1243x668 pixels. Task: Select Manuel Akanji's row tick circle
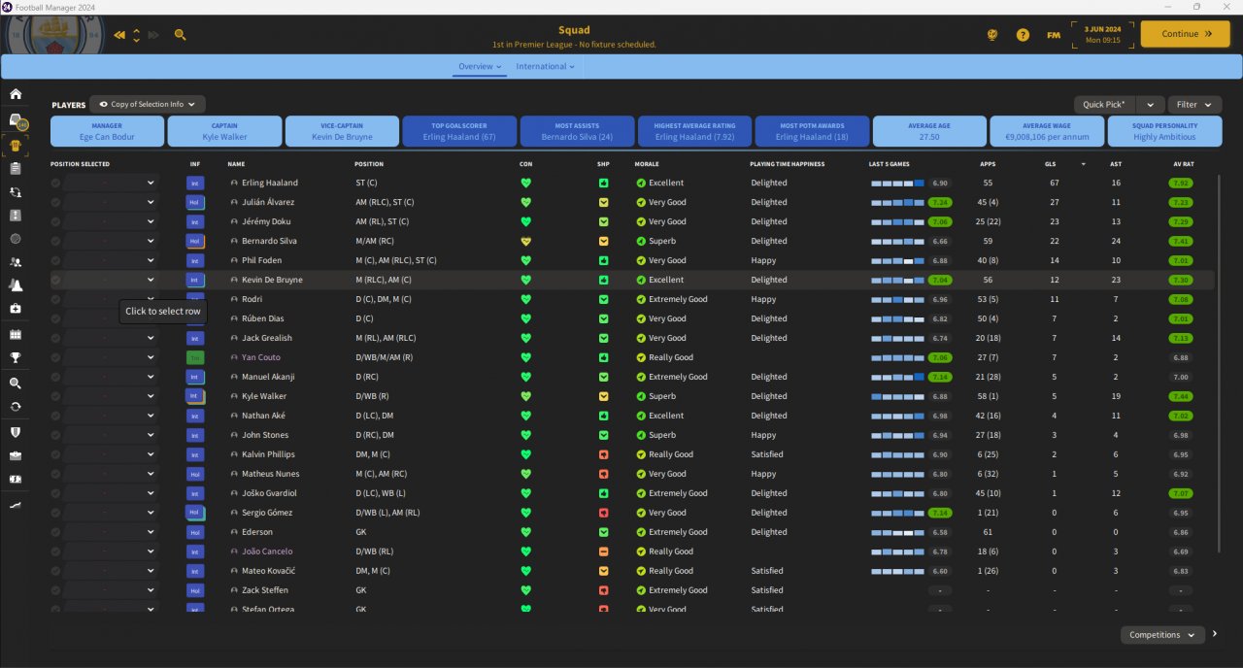55,377
